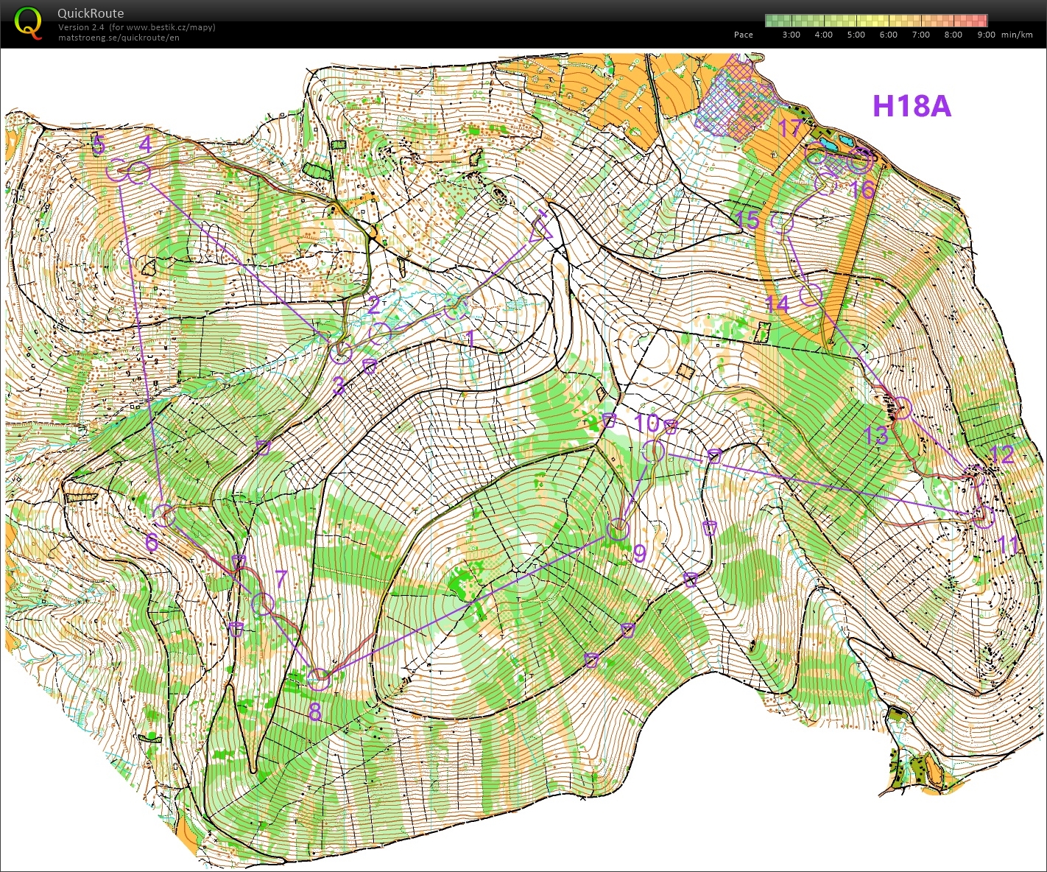Pick control circle 8 on the map
Screen dimensions: 1047x872
318,679
